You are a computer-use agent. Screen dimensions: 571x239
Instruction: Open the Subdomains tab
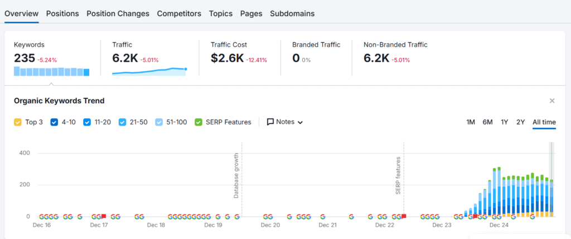[292, 13]
